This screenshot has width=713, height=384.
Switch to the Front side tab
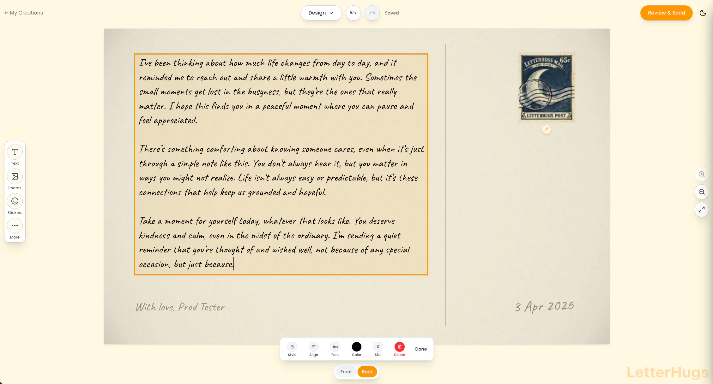346,372
